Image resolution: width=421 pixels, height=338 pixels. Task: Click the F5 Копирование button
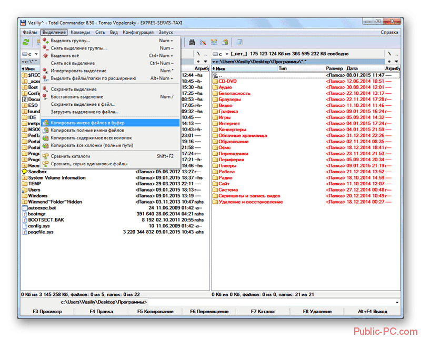pyautogui.click(x=155, y=311)
